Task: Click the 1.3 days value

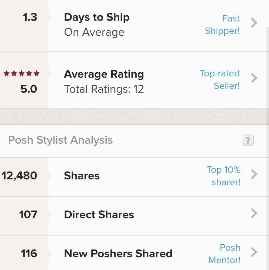Action: coord(30,17)
